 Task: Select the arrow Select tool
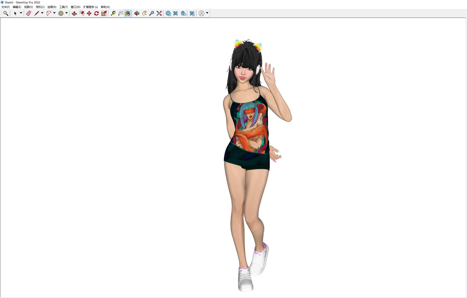[15, 13]
